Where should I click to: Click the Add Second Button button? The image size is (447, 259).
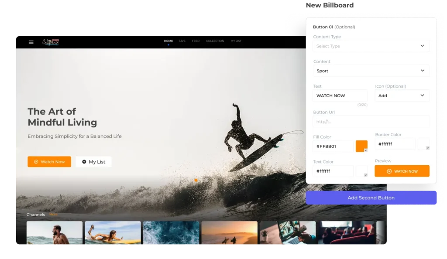pos(371,198)
